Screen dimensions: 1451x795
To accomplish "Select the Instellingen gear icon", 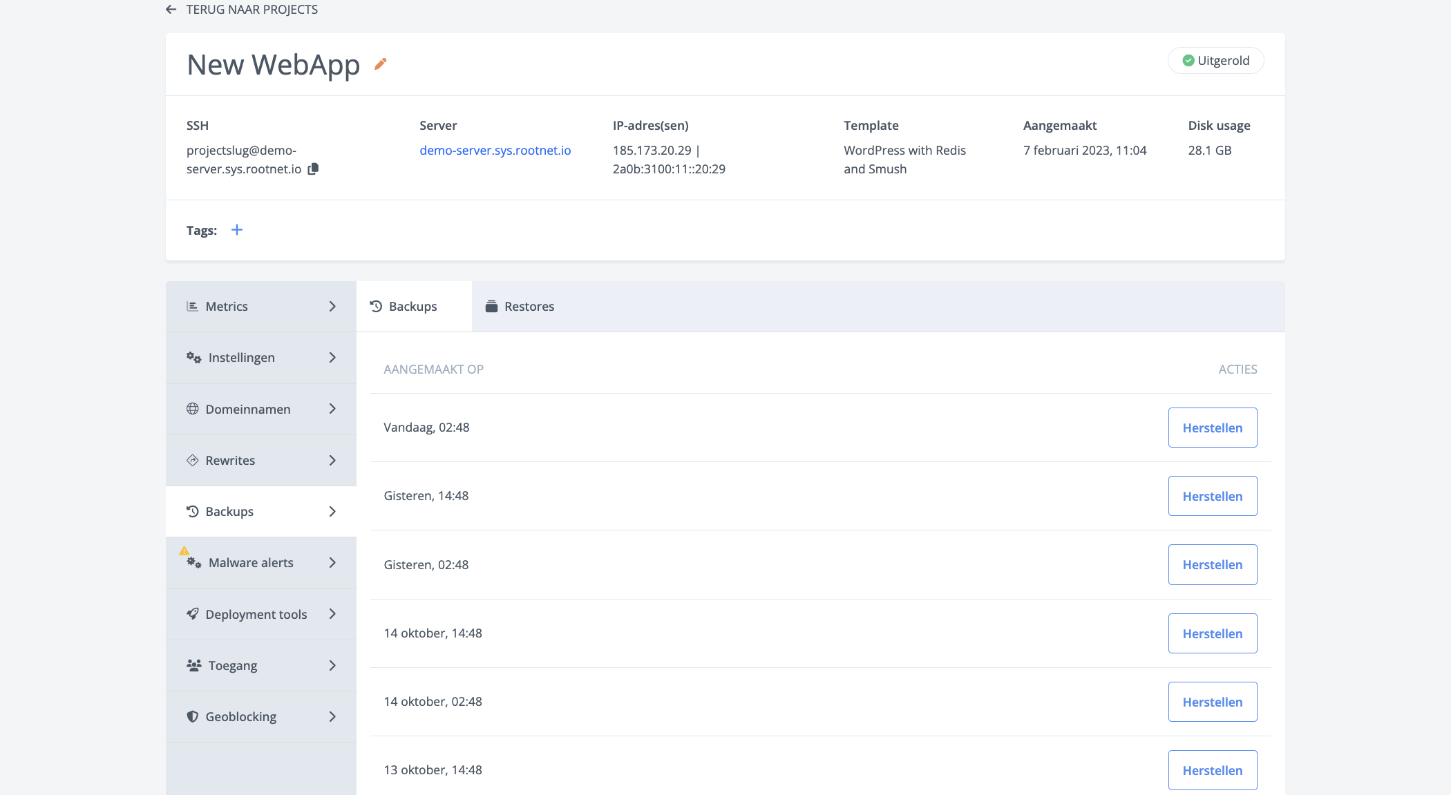I will pyautogui.click(x=193, y=357).
